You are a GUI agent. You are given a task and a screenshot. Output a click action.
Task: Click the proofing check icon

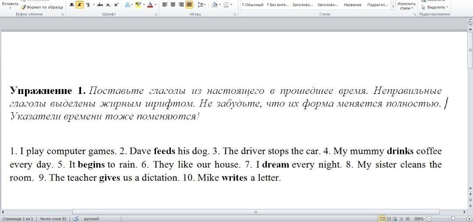[x=76, y=219]
